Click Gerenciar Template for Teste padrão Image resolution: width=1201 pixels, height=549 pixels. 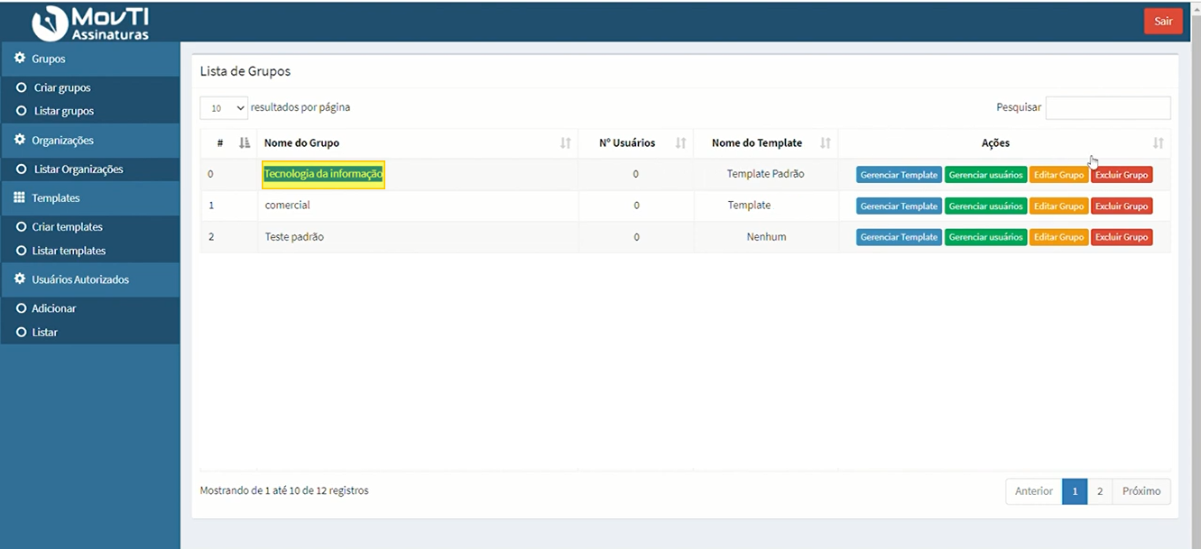pyautogui.click(x=899, y=237)
